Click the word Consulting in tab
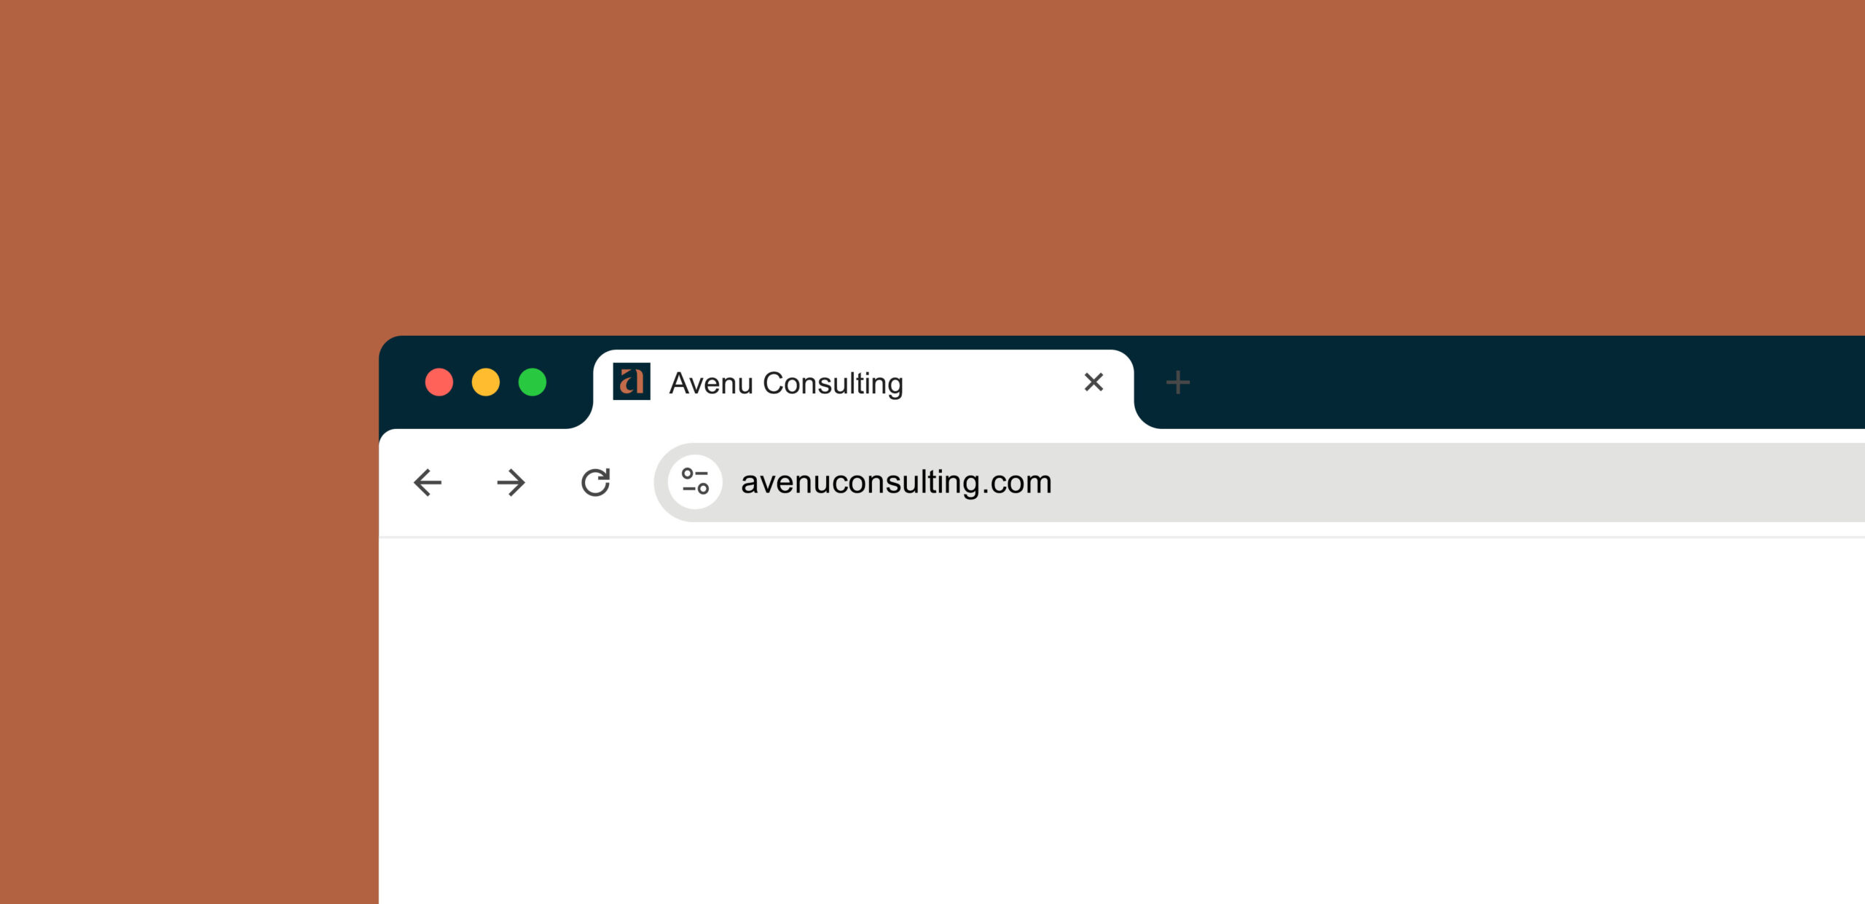This screenshot has width=1865, height=904. (x=833, y=383)
